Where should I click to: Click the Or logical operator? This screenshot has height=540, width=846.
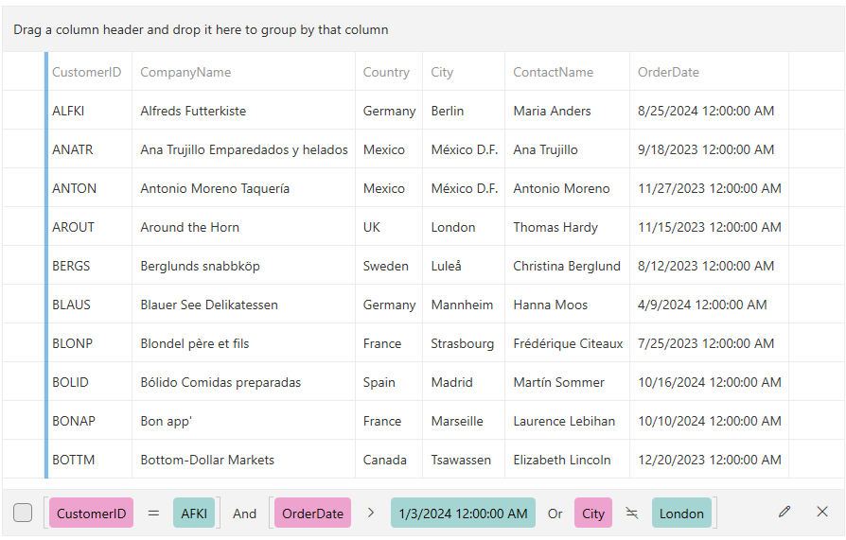coord(555,514)
